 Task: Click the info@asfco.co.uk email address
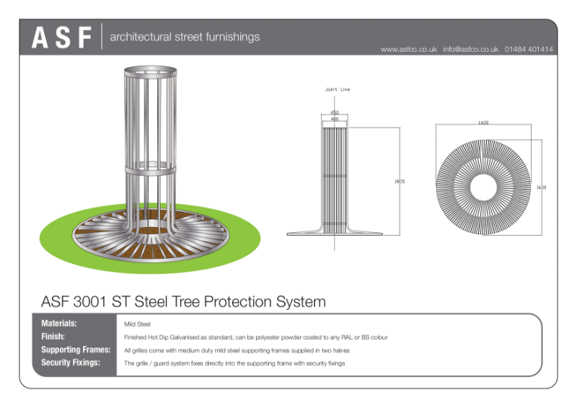[471, 49]
